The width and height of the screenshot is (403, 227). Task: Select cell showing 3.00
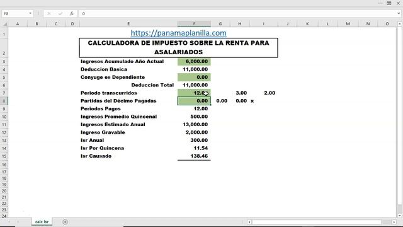click(239, 93)
